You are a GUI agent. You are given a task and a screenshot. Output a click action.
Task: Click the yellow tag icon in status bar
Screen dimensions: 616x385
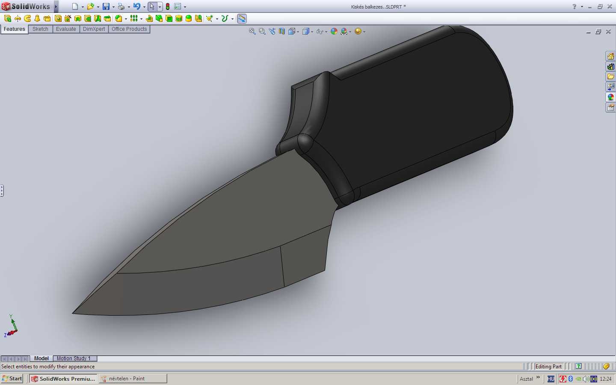pyautogui.click(x=606, y=366)
